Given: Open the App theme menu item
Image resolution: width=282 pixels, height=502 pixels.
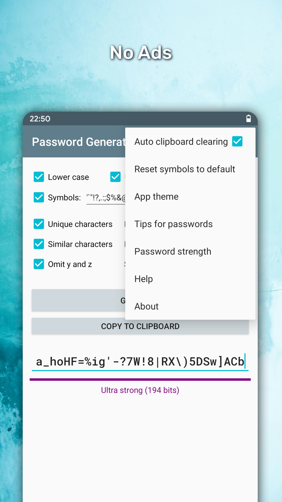Looking at the screenshot, I should (156, 197).
